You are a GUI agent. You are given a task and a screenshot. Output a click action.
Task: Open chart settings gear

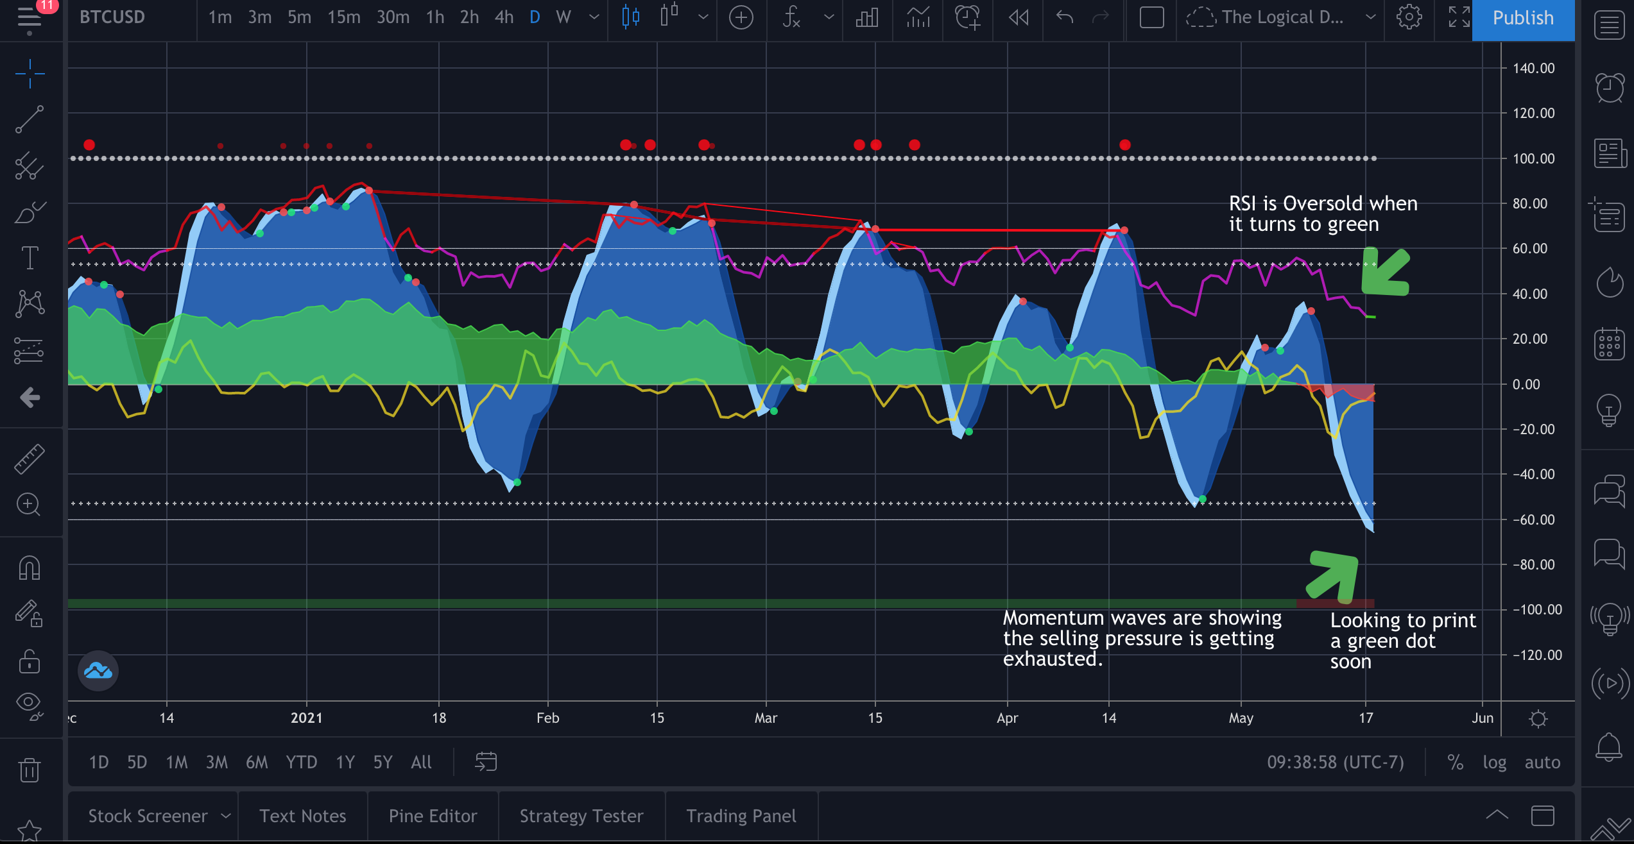(x=1409, y=17)
